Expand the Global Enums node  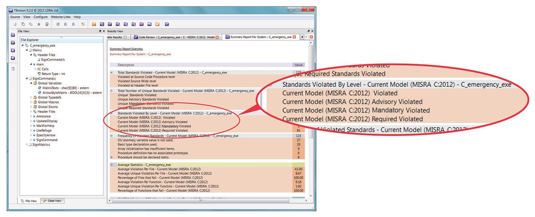(31, 107)
